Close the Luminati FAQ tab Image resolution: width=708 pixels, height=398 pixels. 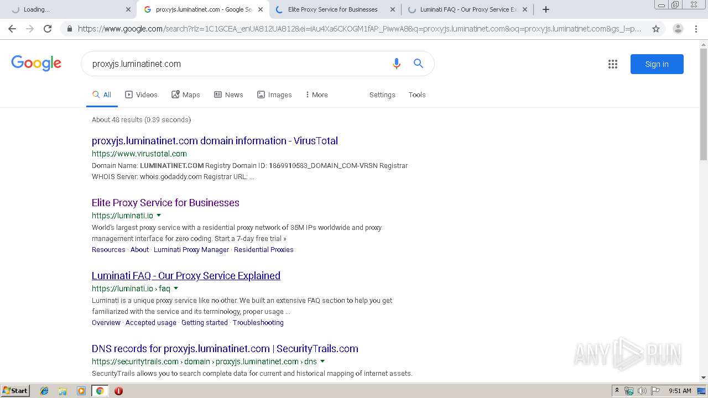tap(525, 9)
